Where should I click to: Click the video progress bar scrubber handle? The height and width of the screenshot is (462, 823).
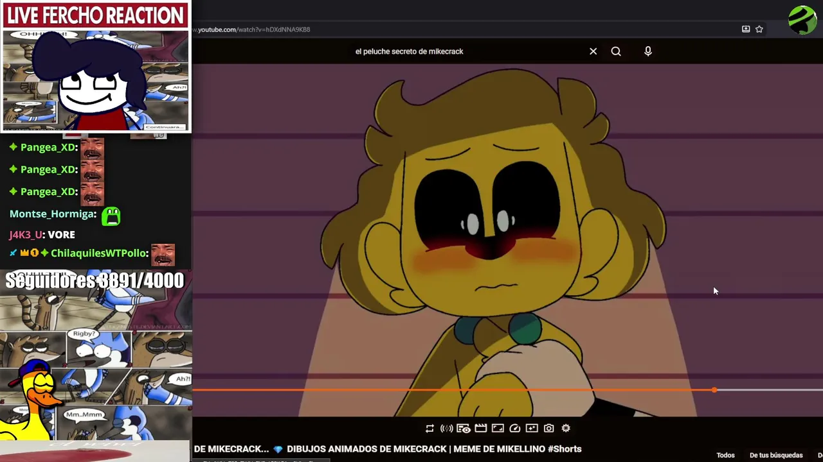(x=714, y=389)
